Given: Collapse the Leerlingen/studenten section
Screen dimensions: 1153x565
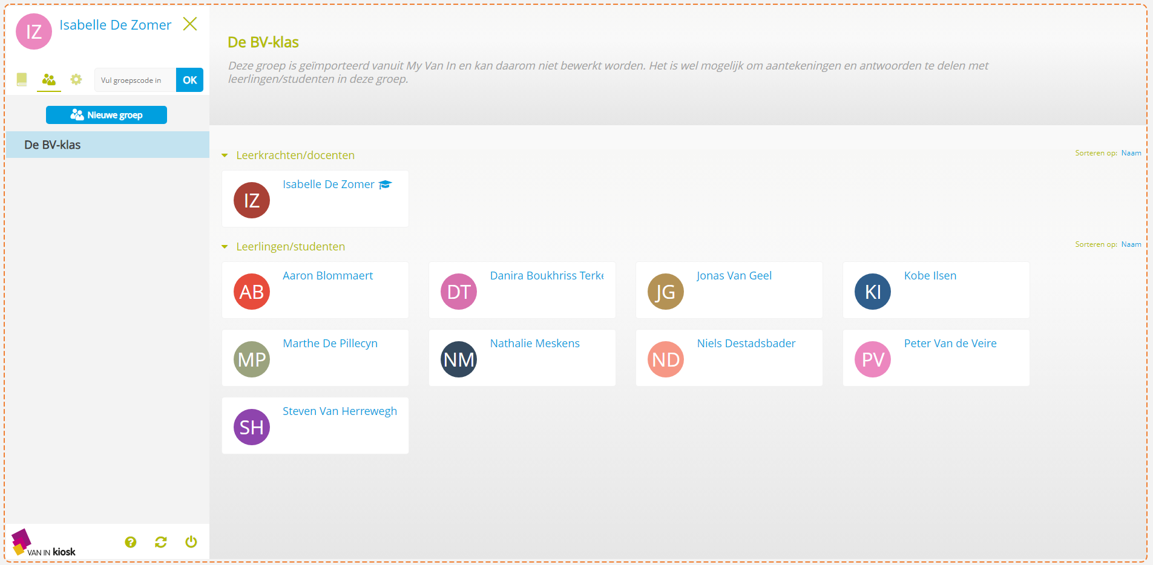Looking at the screenshot, I should [x=225, y=247].
